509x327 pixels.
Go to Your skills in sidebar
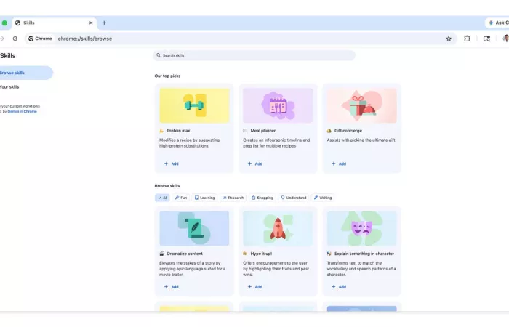click(10, 86)
